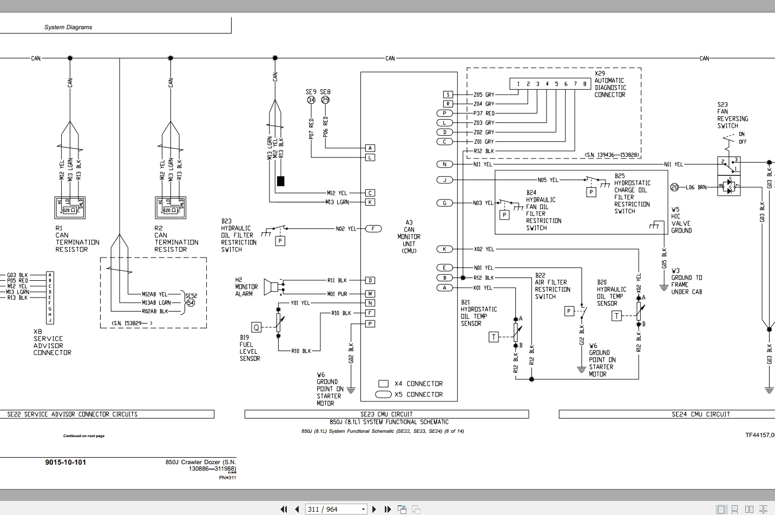Select continuous facing pages layout
This screenshot has height=515, width=775.
[763, 509]
